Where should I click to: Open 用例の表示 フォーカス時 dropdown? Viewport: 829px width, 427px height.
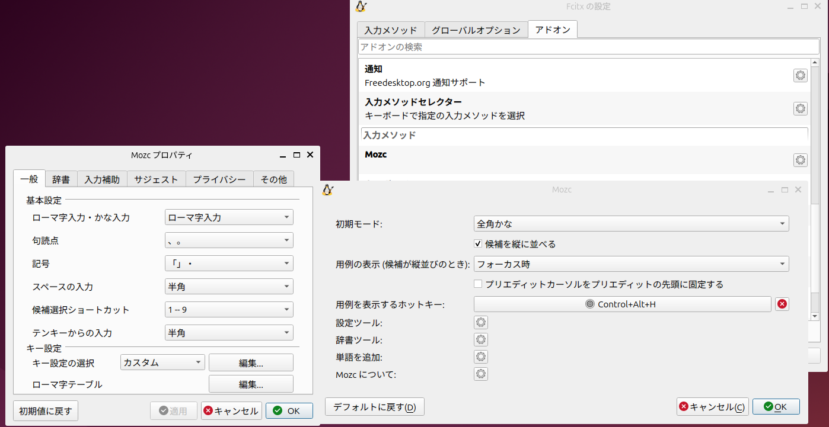tap(632, 264)
